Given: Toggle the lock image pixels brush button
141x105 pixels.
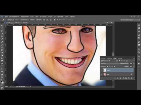Looking at the screenshot, I should coord(110,66).
